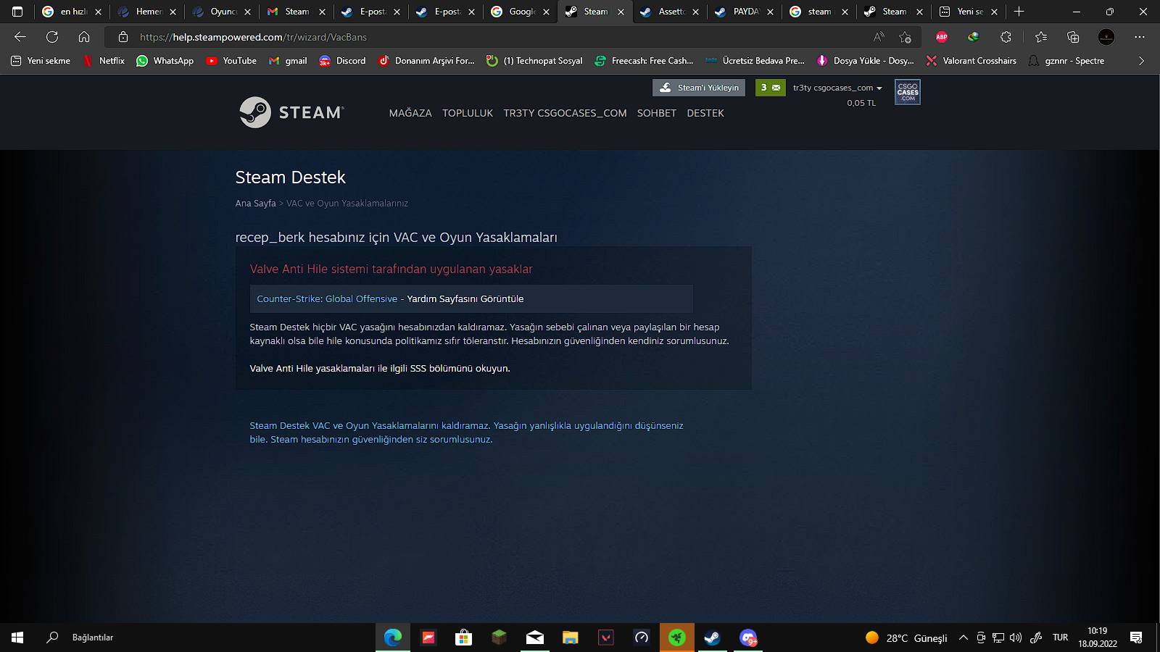1160x652 pixels.
Task: Open the green notifications envelope button
Action: point(770,88)
